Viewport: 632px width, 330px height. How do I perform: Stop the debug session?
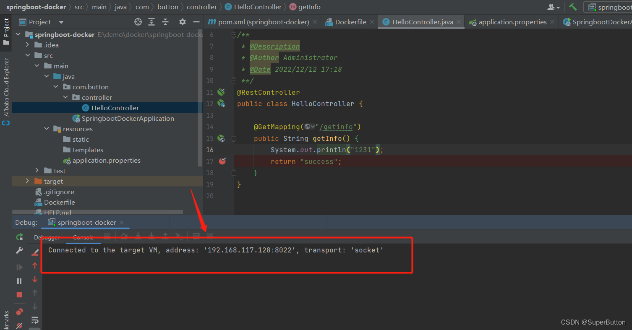(x=19, y=295)
